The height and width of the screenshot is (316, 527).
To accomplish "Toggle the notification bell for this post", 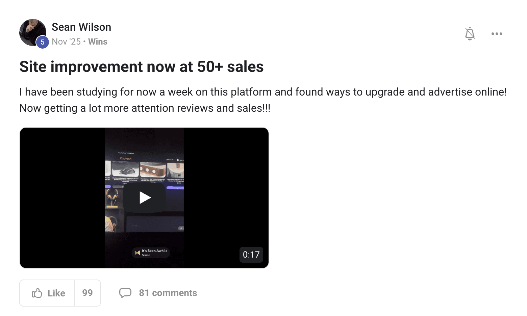I will point(470,34).
